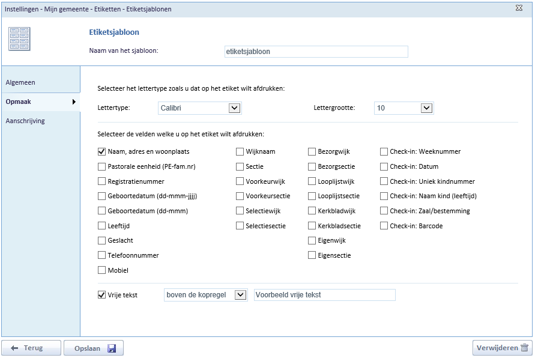Click the back arrow icon

click(x=14, y=348)
